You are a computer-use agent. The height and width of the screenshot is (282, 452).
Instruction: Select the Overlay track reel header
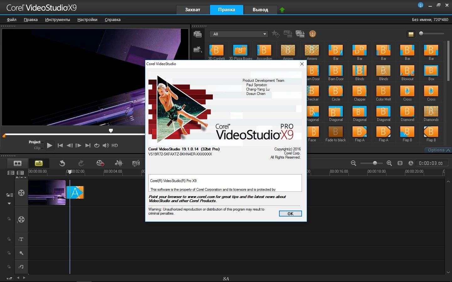(x=21, y=219)
